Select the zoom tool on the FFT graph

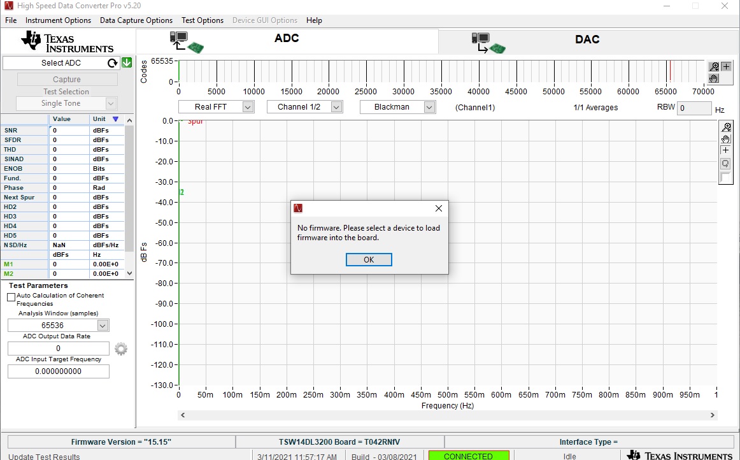[x=725, y=127]
